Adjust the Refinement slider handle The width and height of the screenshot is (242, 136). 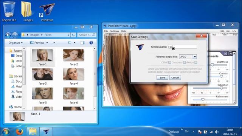pyautogui.click(x=203, y=99)
